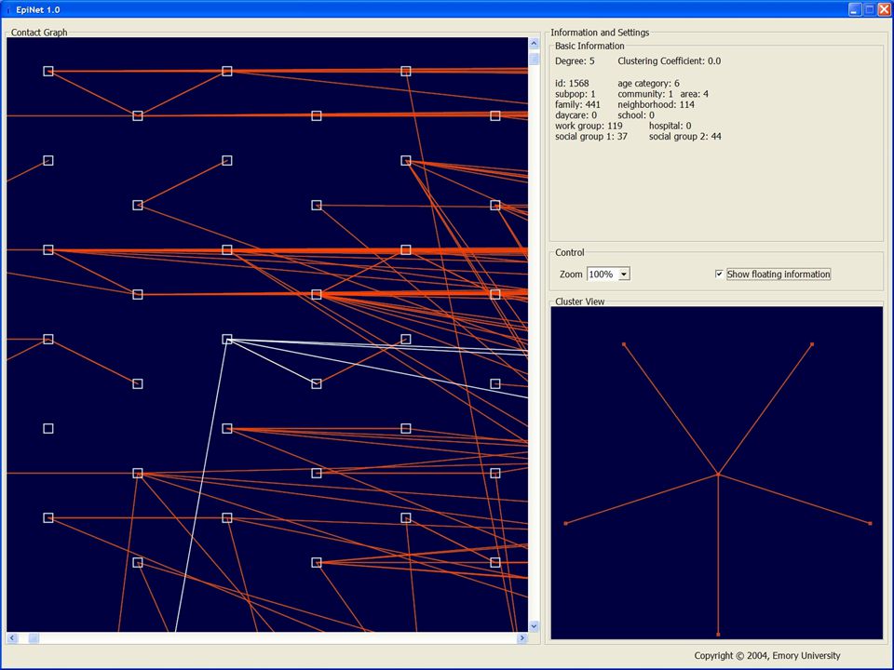
Task: Select the isolated node with no edges
Action: click(48, 428)
